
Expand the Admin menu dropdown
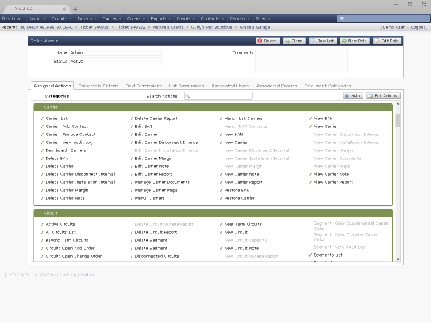[x=37, y=19]
